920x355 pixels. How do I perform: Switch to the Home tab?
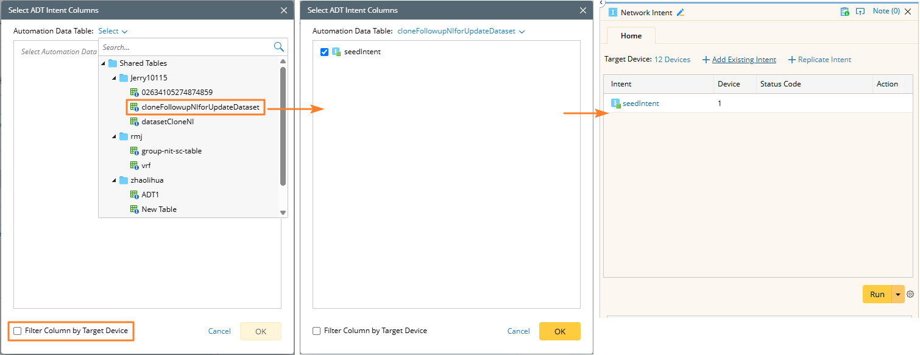631,36
